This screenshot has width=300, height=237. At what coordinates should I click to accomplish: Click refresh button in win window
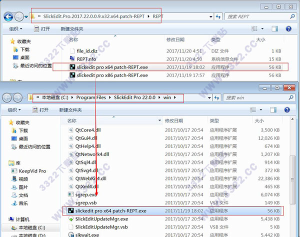216,98
